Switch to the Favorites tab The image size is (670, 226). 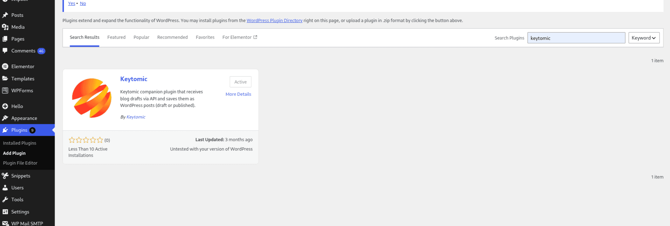tap(205, 37)
